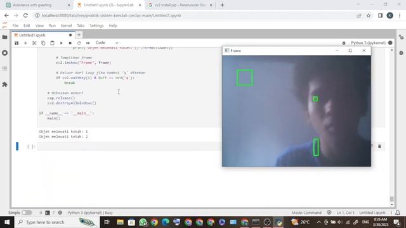Open kernel debugger bug icon in notebook toolbar
The width and height of the screenshot is (406, 228).
point(344,43)
